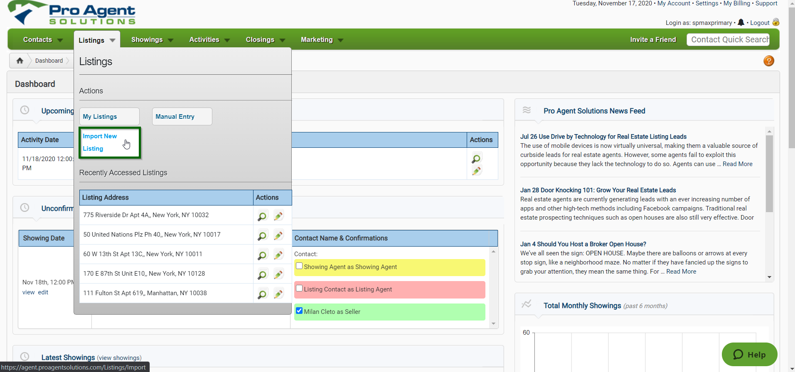This screenshot has width=795, height=372.
Task: Click the news feed scrollbar up arrow
Action: [769, 131]
